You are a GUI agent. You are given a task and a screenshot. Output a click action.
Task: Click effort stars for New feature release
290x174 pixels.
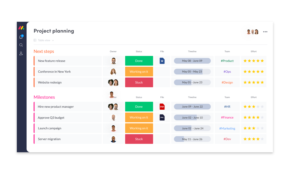coord(253,61)
